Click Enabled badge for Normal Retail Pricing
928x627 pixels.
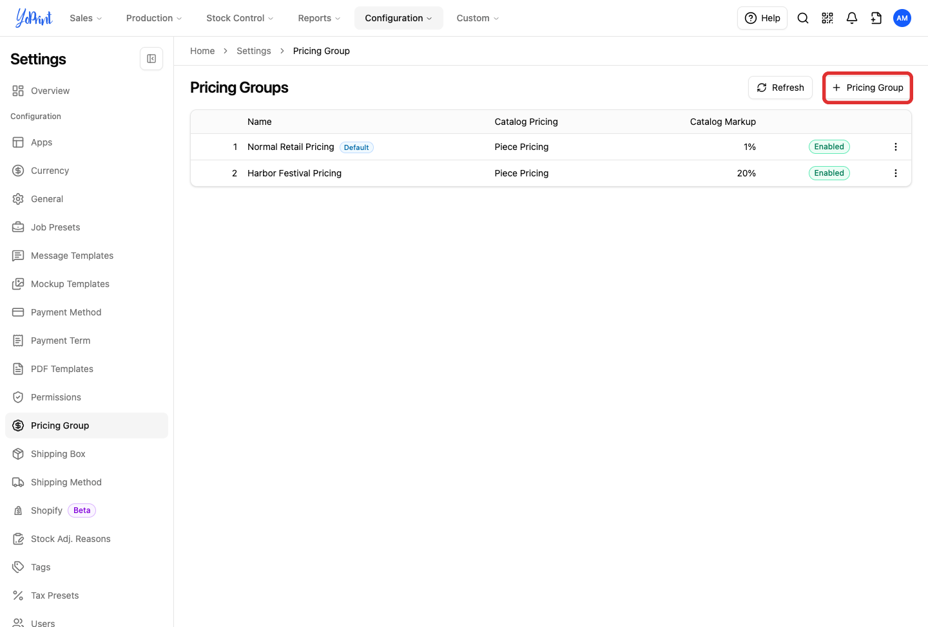point(829,147)
